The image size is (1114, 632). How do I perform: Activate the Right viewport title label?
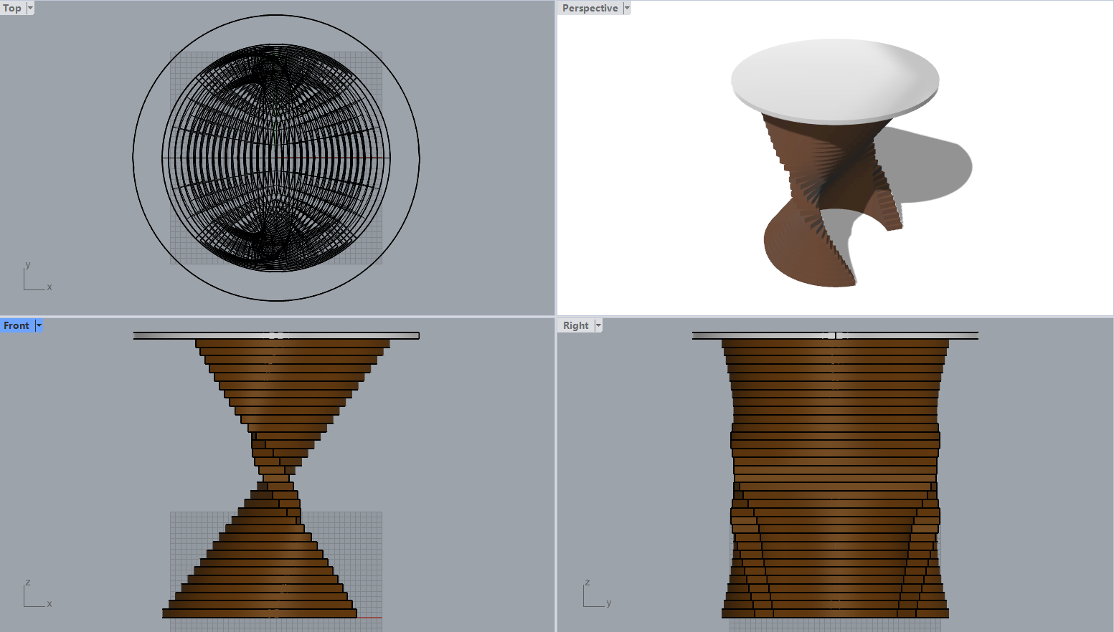(x=575, y=325)
